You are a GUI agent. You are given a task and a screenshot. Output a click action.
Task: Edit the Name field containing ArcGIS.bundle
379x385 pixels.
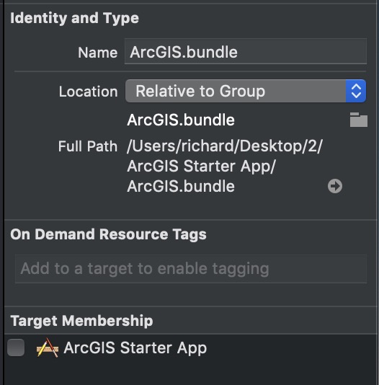pyautogui.click(x=246, y=52)
